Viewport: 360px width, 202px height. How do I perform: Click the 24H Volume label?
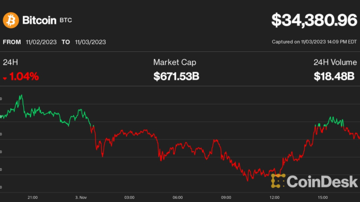335,63
